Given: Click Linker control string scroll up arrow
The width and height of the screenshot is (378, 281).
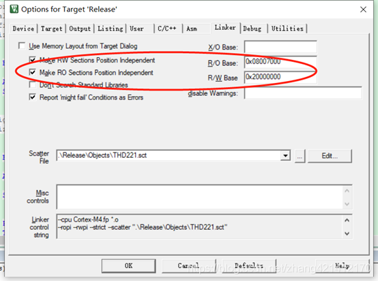Looking at the screenshot, I should click(x=347, y=220).
